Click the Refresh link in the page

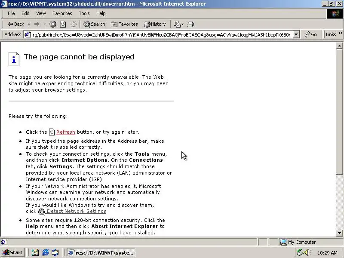[66, 132]
